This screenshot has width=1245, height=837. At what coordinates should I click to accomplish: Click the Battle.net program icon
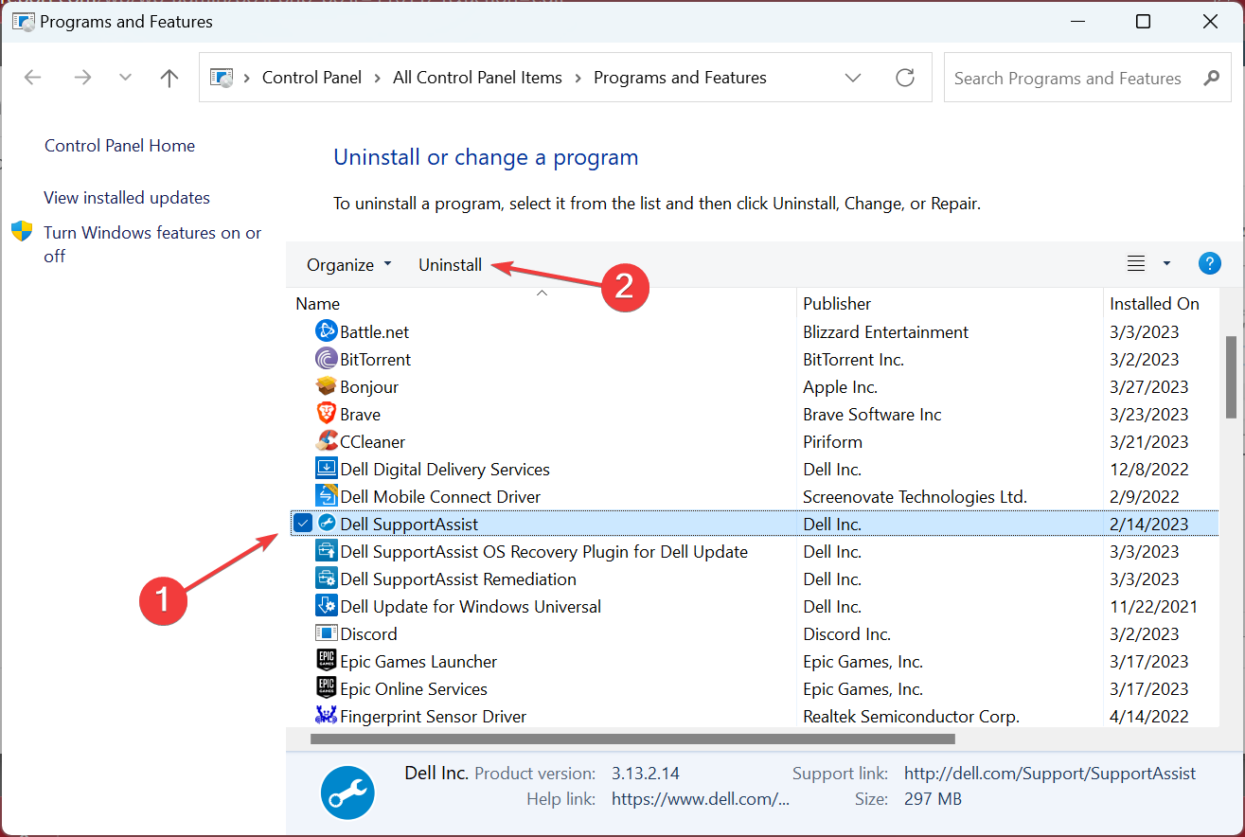[x=326, y=331]
